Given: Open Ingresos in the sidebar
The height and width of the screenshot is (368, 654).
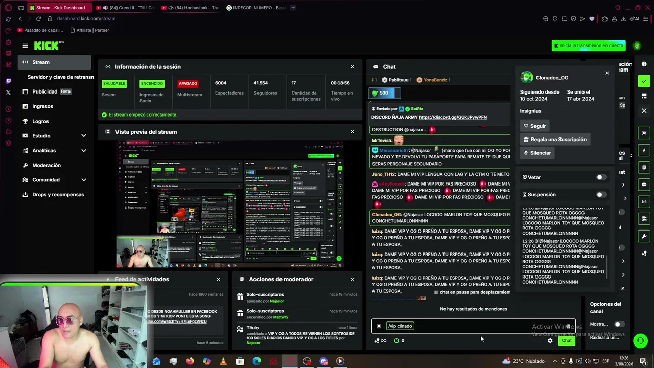Looking at the screenshot, I should (x=55, y=106).
